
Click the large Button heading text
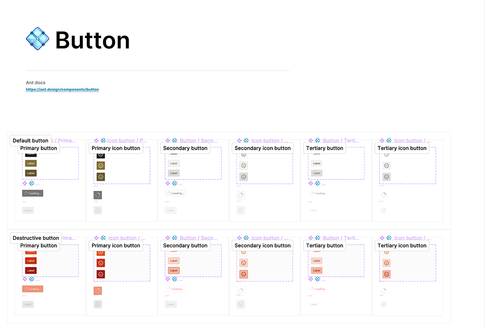[92, 40]
